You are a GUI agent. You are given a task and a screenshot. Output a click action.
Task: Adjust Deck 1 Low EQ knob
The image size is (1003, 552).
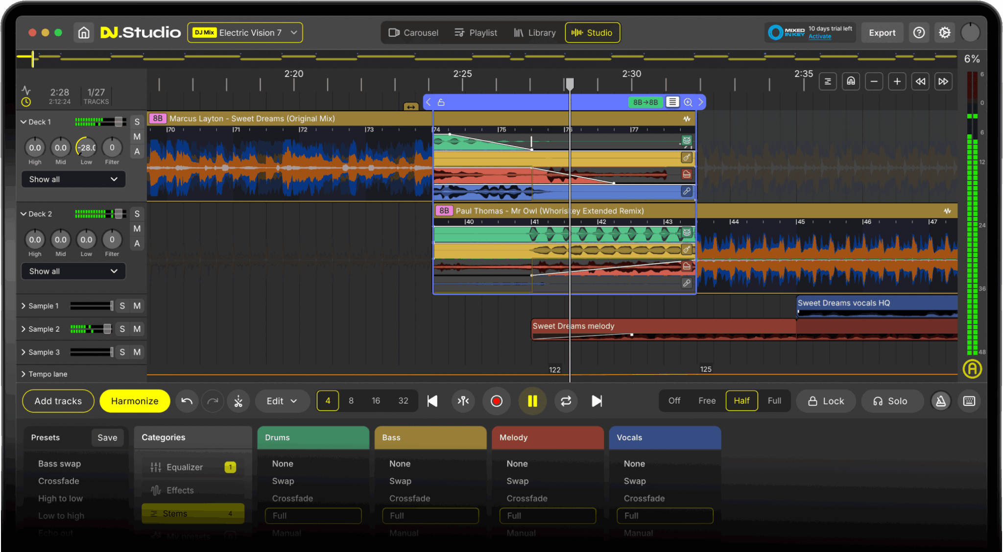click(86, 147)
